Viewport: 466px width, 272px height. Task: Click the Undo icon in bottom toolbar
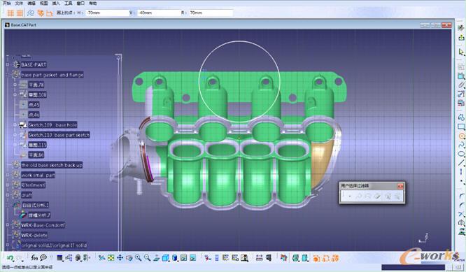coord(10,258)
